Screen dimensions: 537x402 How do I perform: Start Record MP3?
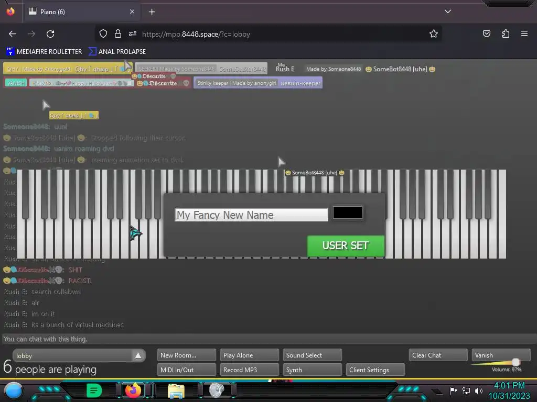coord(249,370)
